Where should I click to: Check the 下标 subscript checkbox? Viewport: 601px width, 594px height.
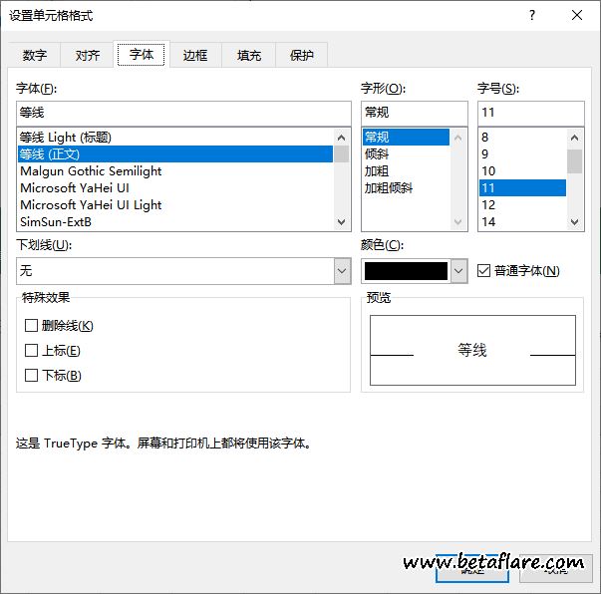point(32,376)
